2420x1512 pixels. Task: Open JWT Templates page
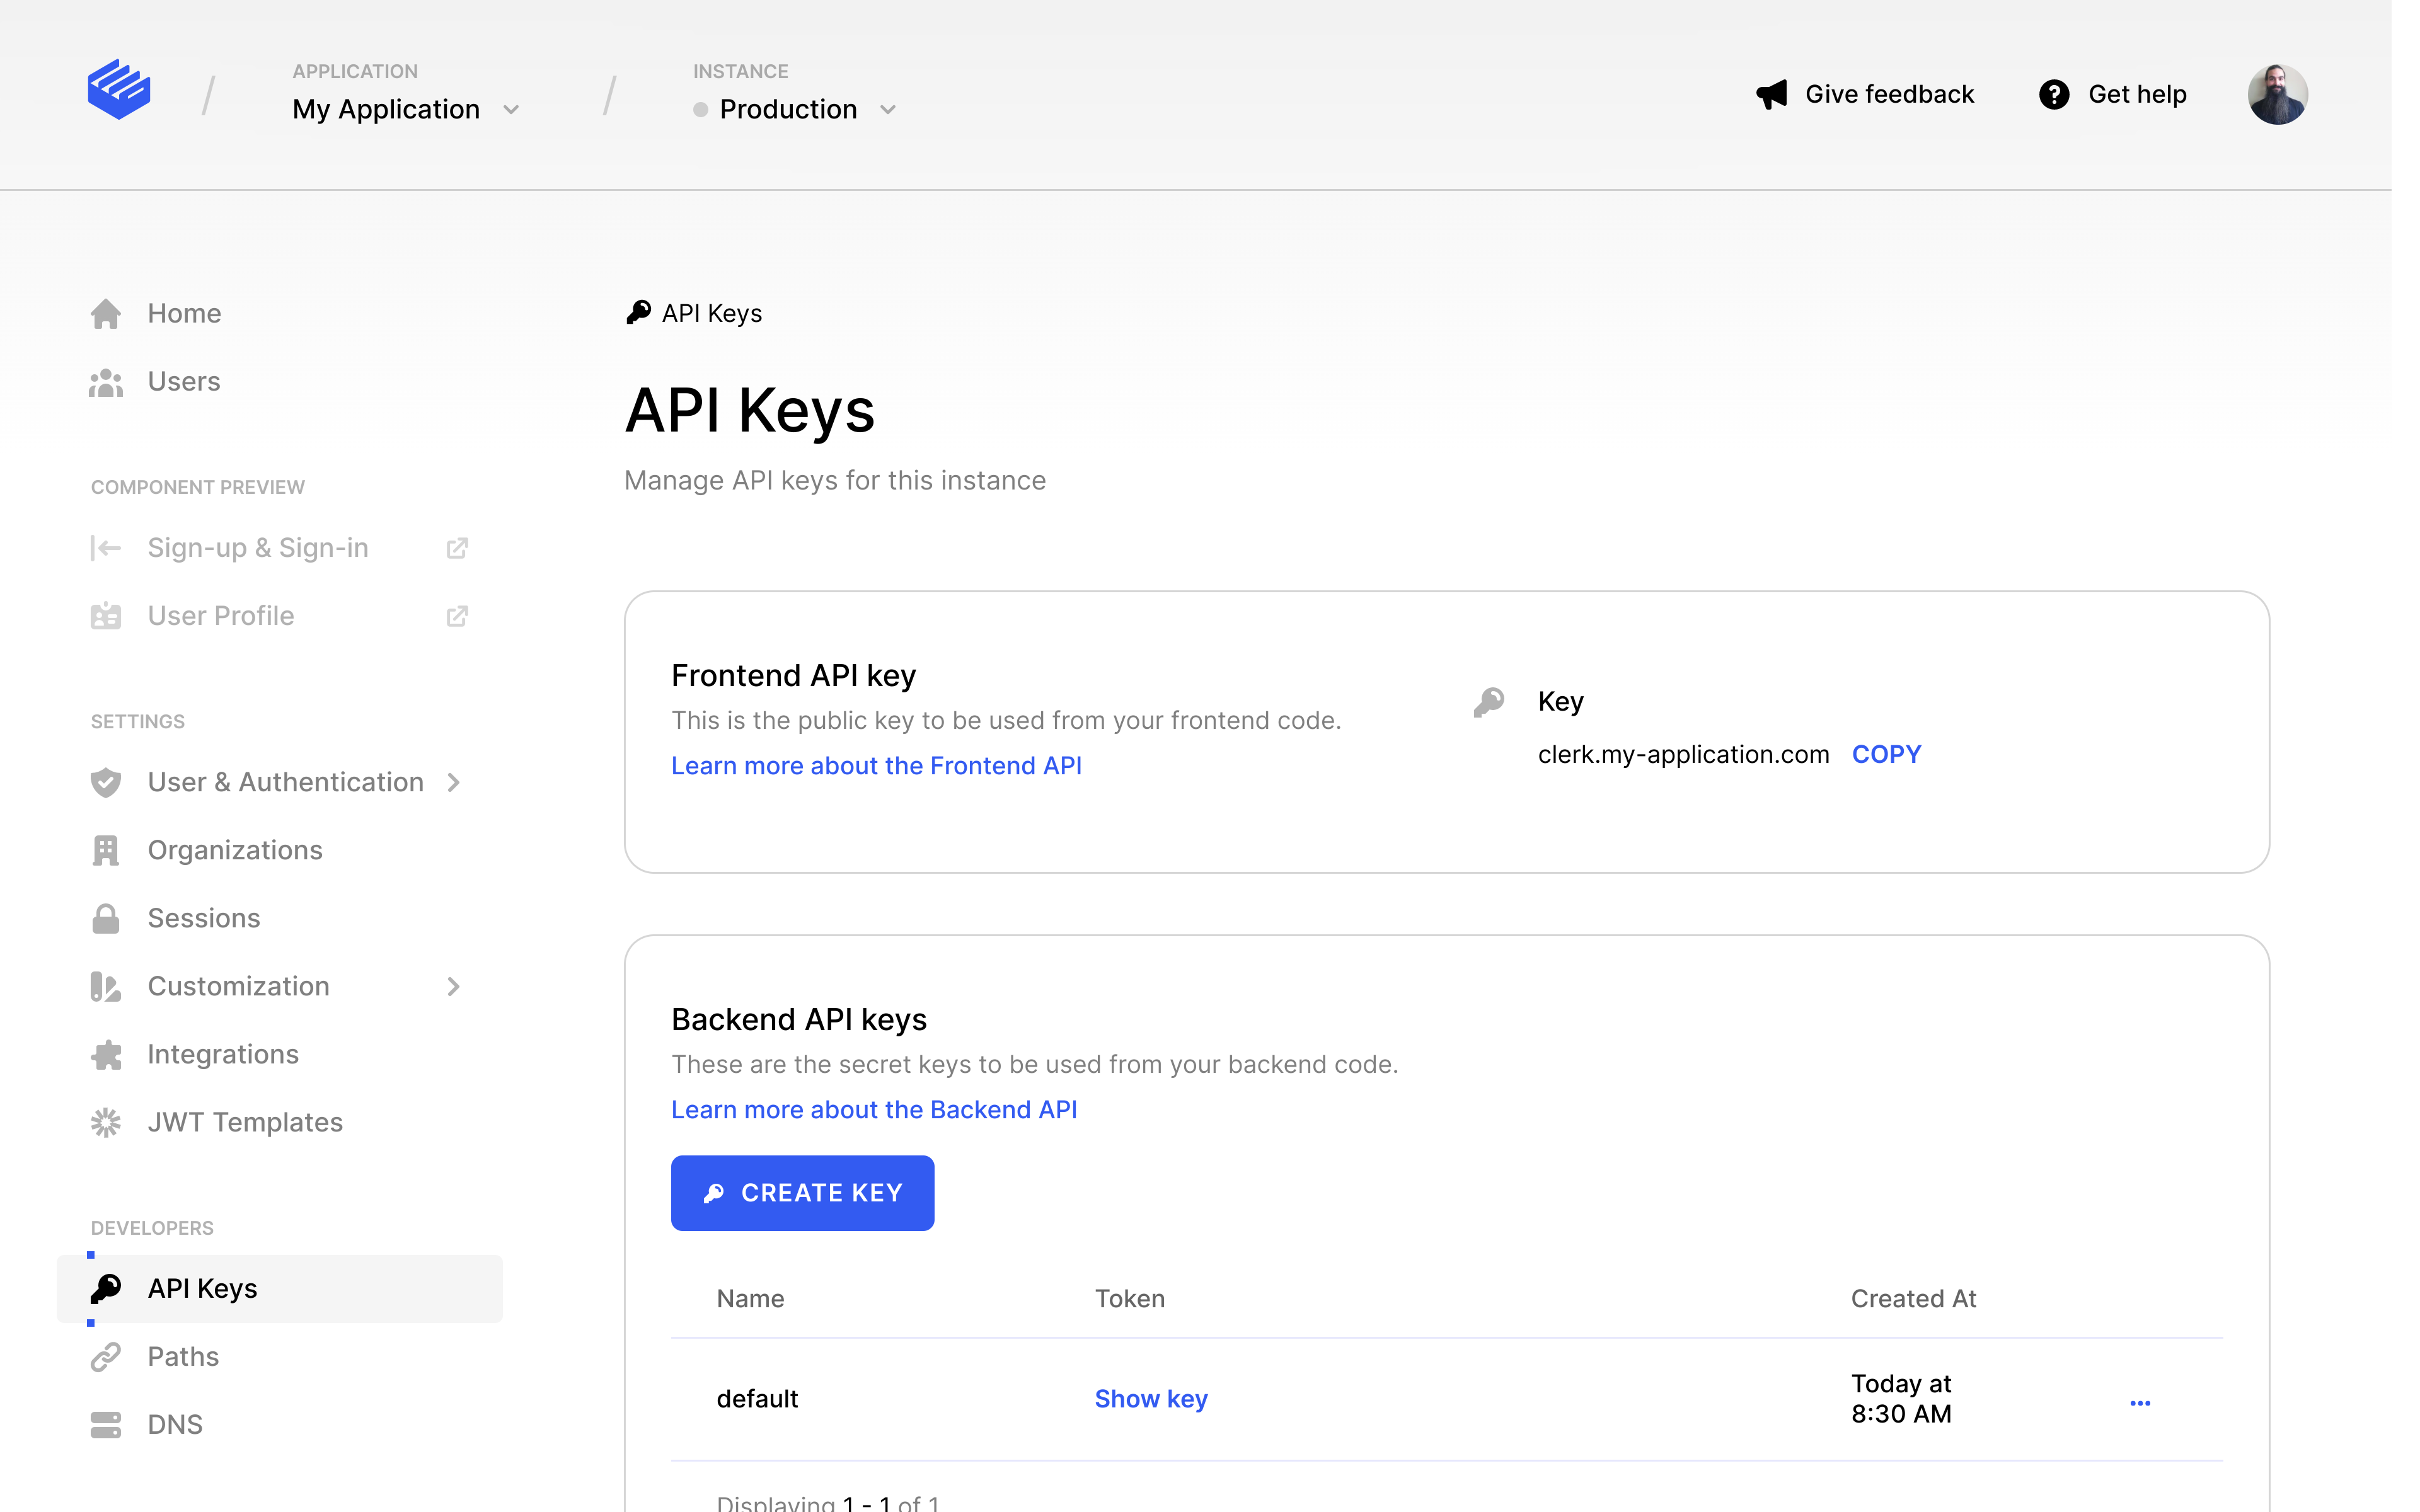pyautogui.click(x=245, y=1122)
